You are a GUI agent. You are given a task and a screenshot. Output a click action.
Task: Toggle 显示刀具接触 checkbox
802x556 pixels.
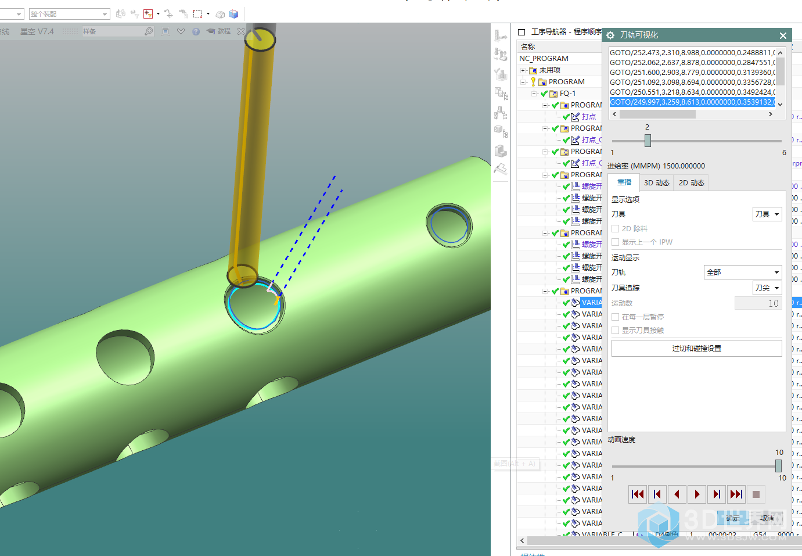point(616,331)
